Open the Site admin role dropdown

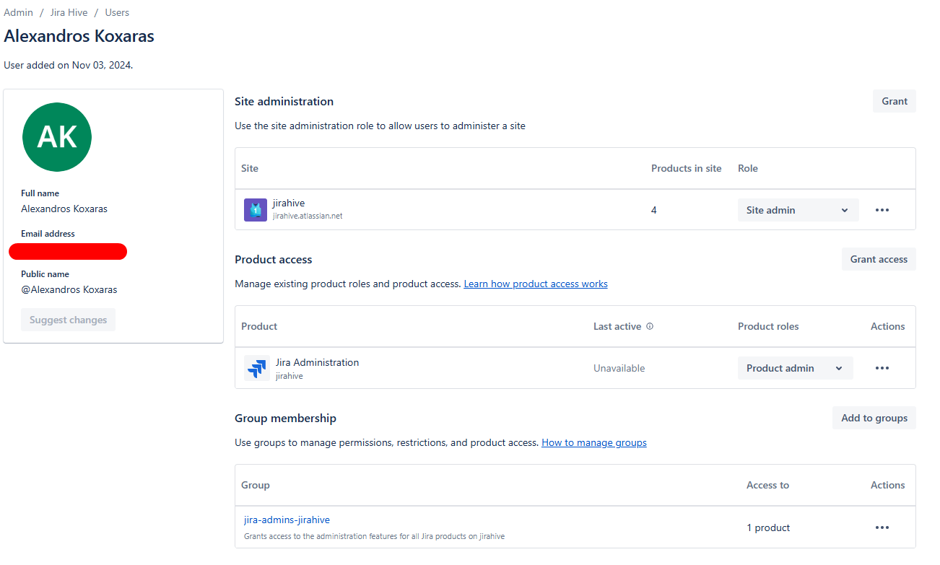[x=798, y=210]
